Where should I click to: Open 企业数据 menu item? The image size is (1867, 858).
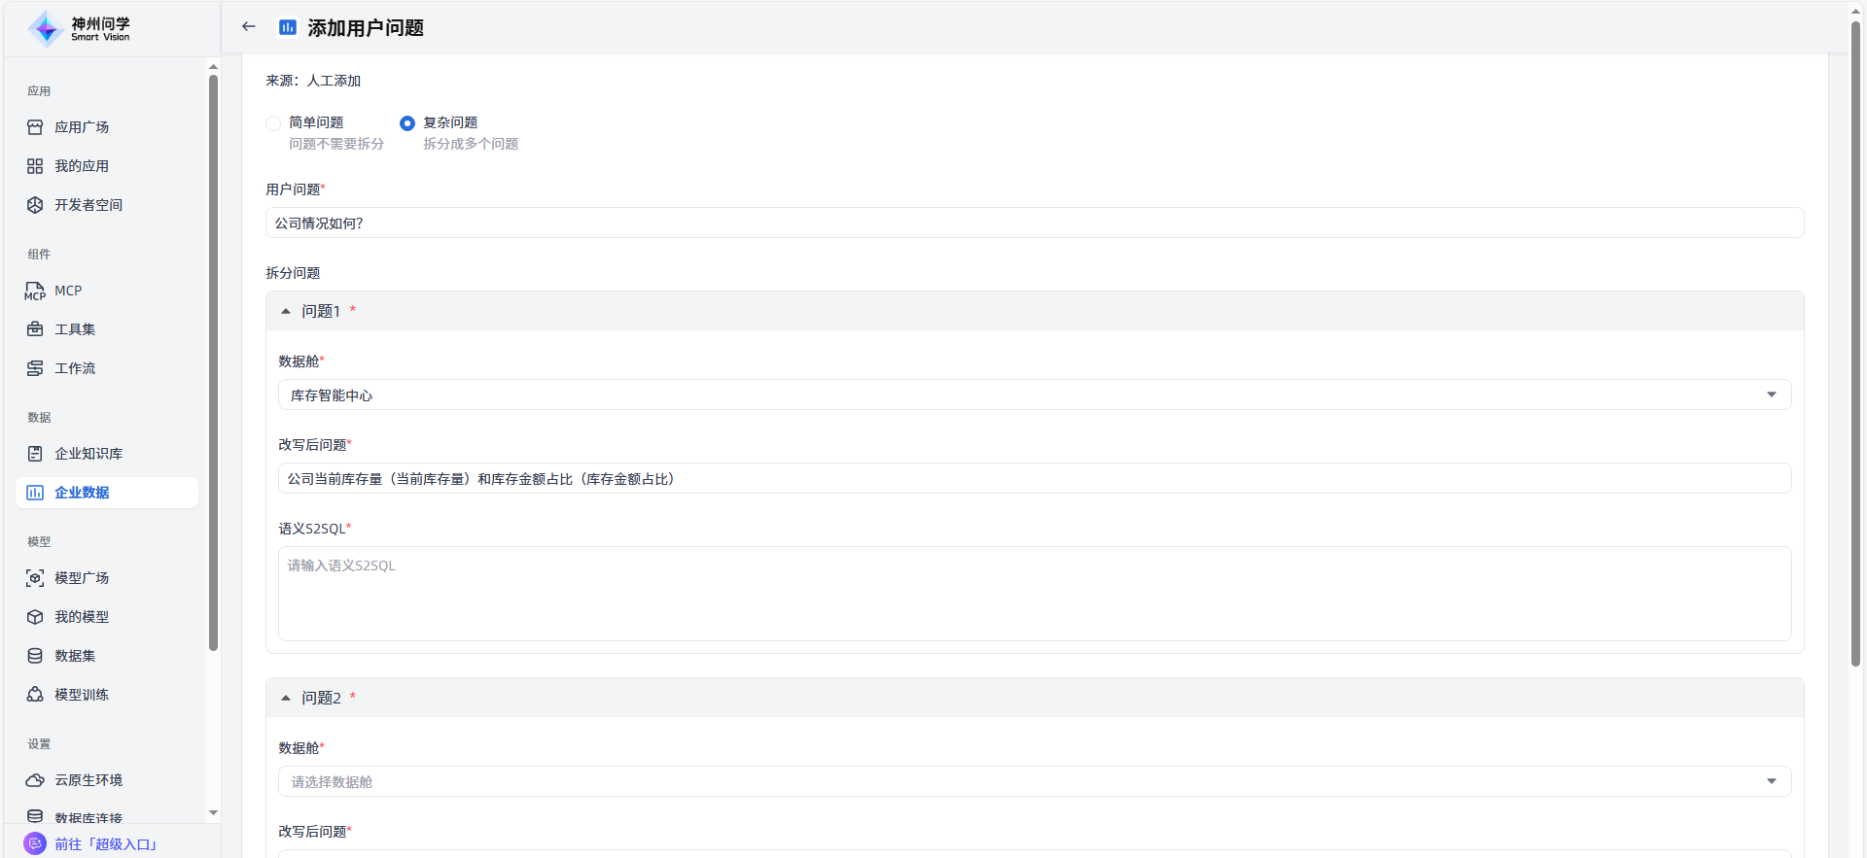(82, 493)
